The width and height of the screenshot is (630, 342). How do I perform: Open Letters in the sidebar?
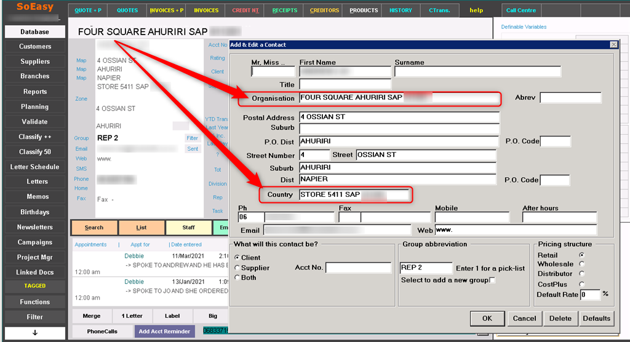(x=35, y=181)
